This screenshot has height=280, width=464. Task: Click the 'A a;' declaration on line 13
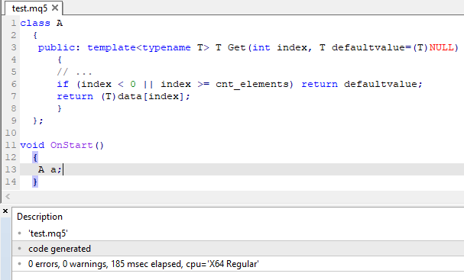(x=50, y=169)
